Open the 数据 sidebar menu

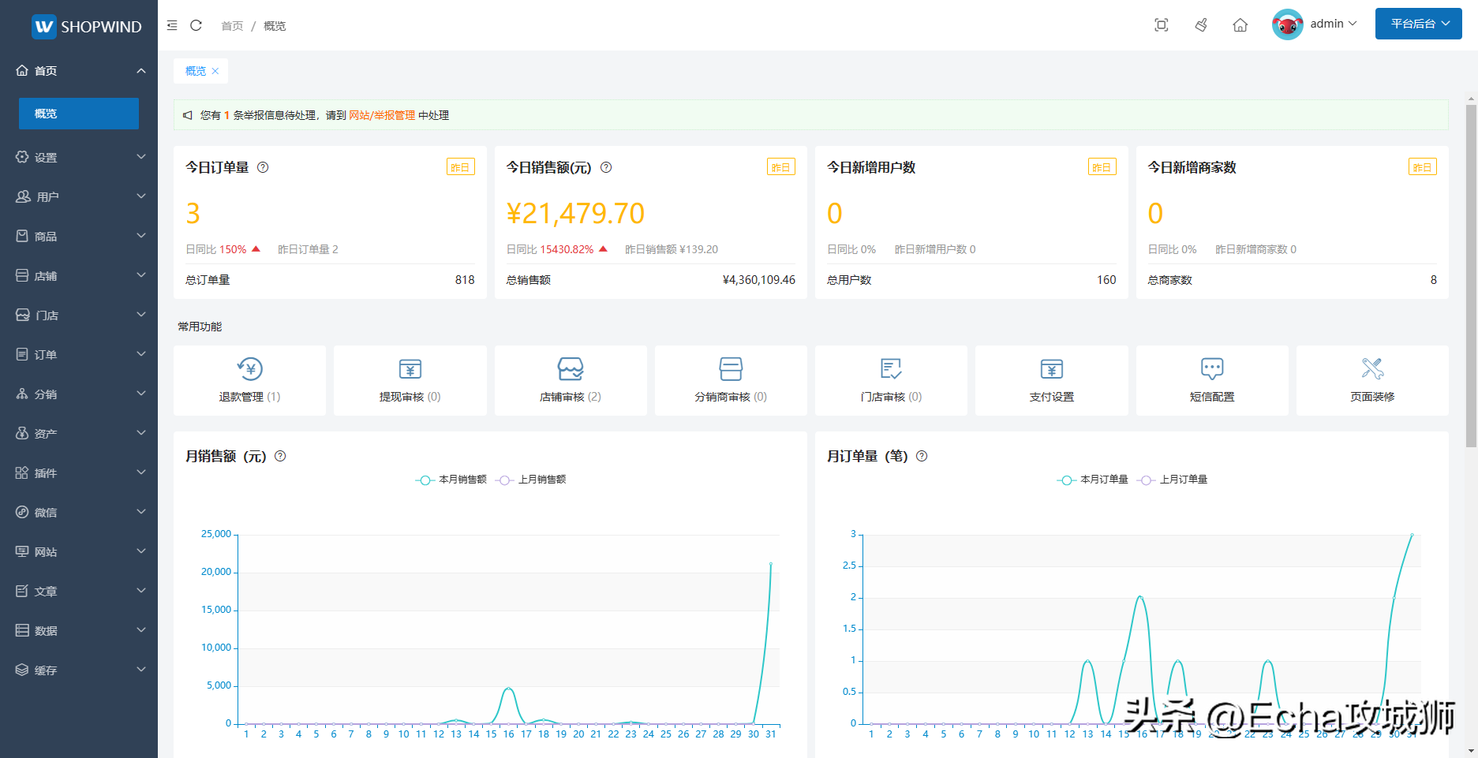79,630
